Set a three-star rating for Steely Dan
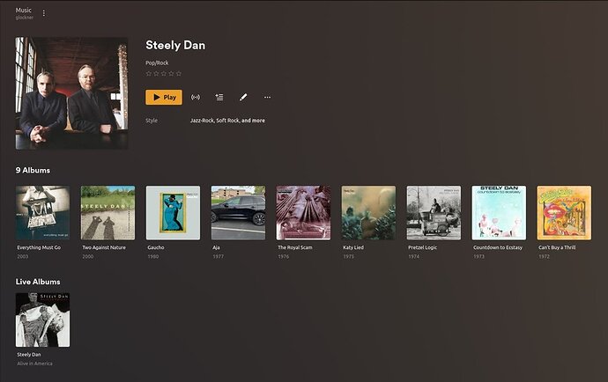The height and width of the screenshot is (382, 608). click(x=164, y=73)
